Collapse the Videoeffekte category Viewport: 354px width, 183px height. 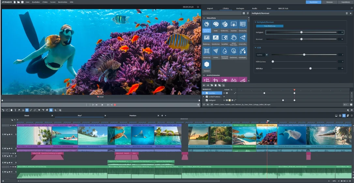click(204, 18)
